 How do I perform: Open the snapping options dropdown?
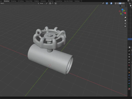[x=53, y=3]
